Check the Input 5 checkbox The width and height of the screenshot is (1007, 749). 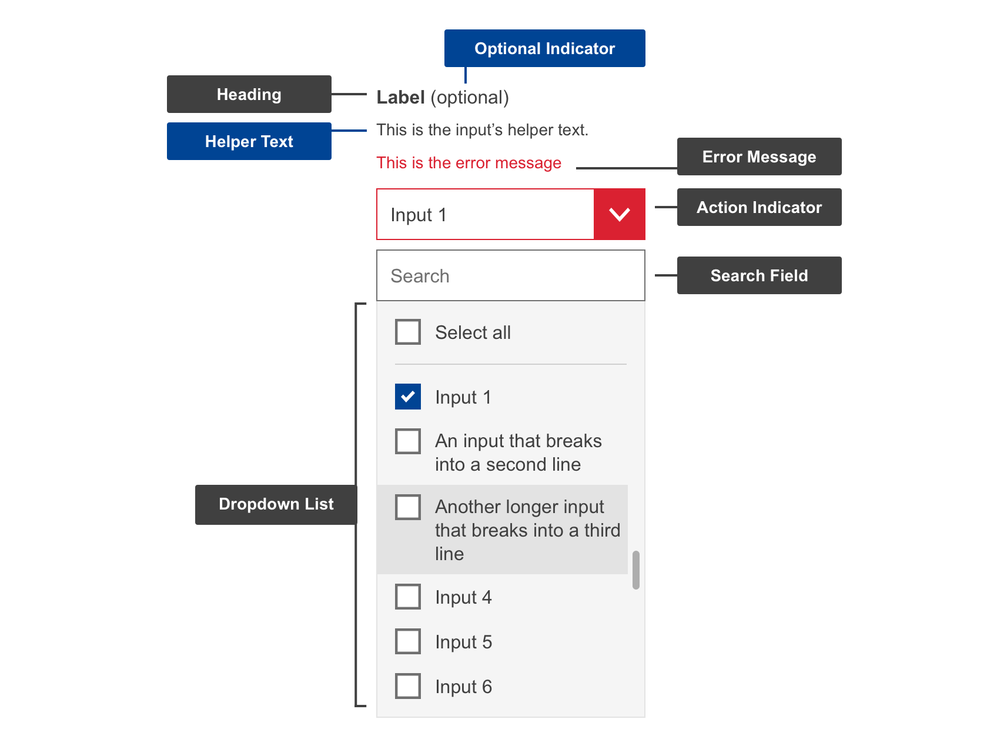coord(407,641)
